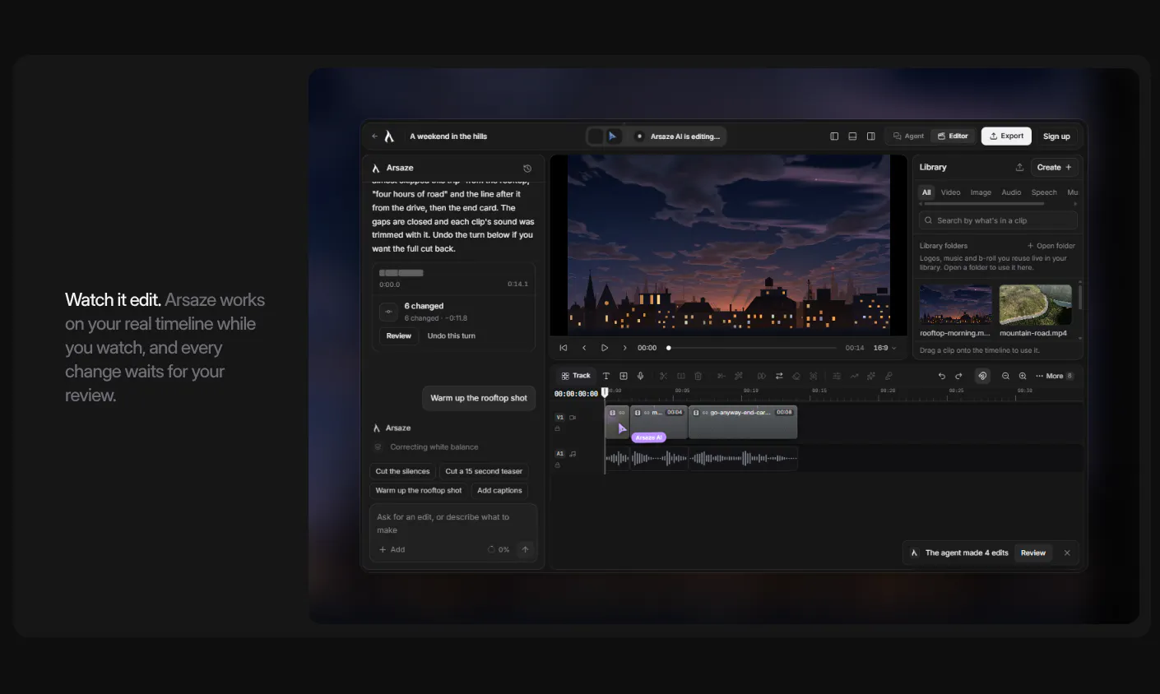This screenshot has height=694, width=1160.
Task: Open the 16:9 aspect ratio dropdown
Action: coord(884,348)
